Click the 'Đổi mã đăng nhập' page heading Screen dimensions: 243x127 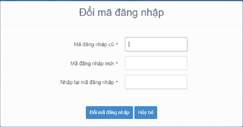coord(121,13)
